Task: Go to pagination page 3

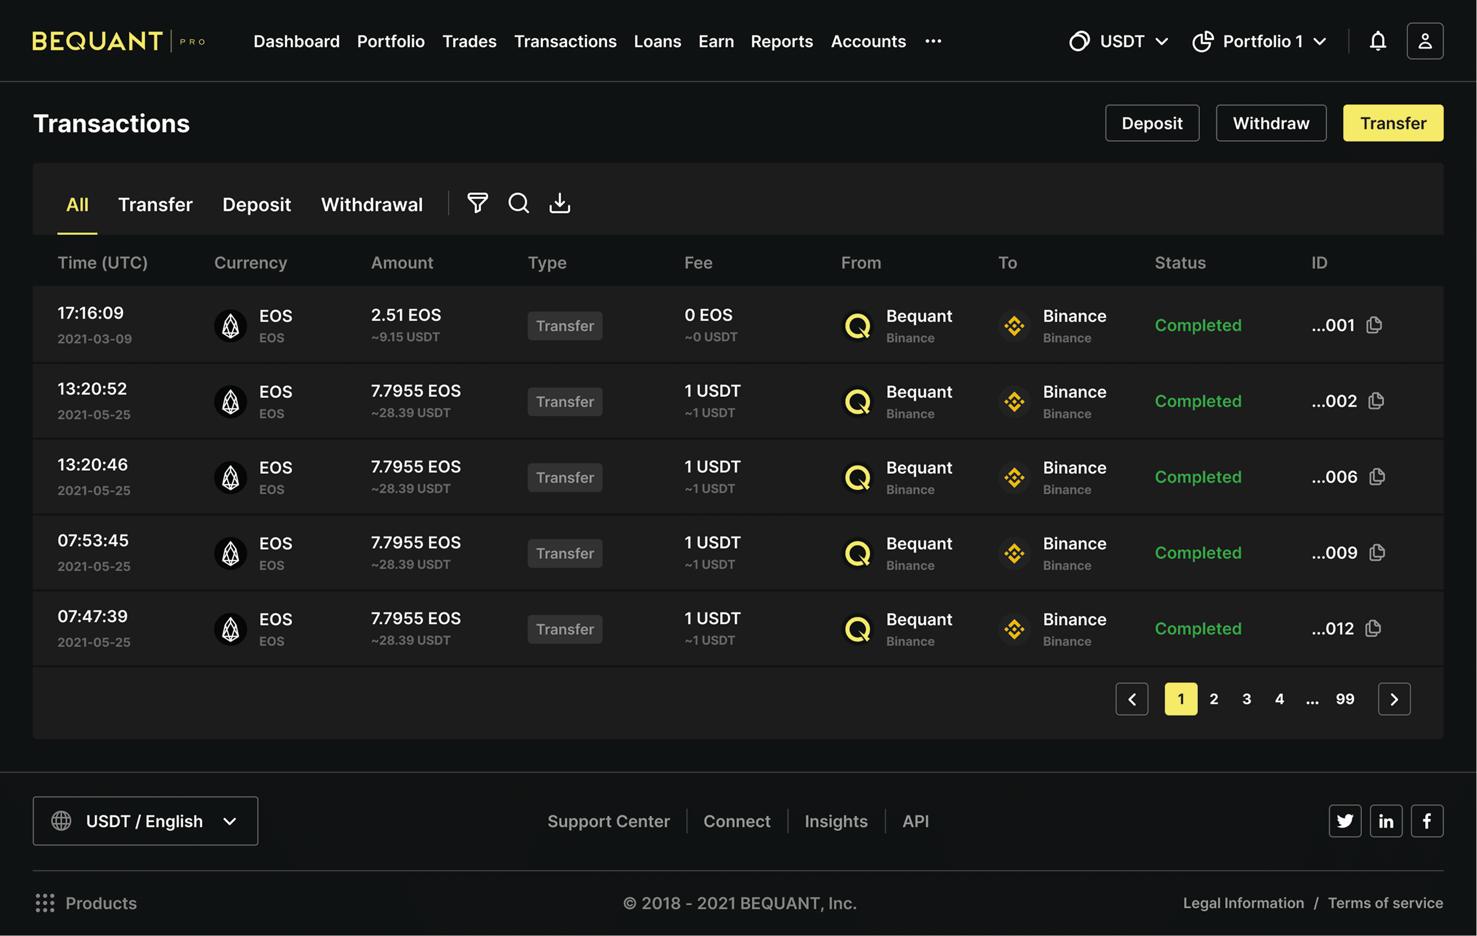Action: 1246,699
